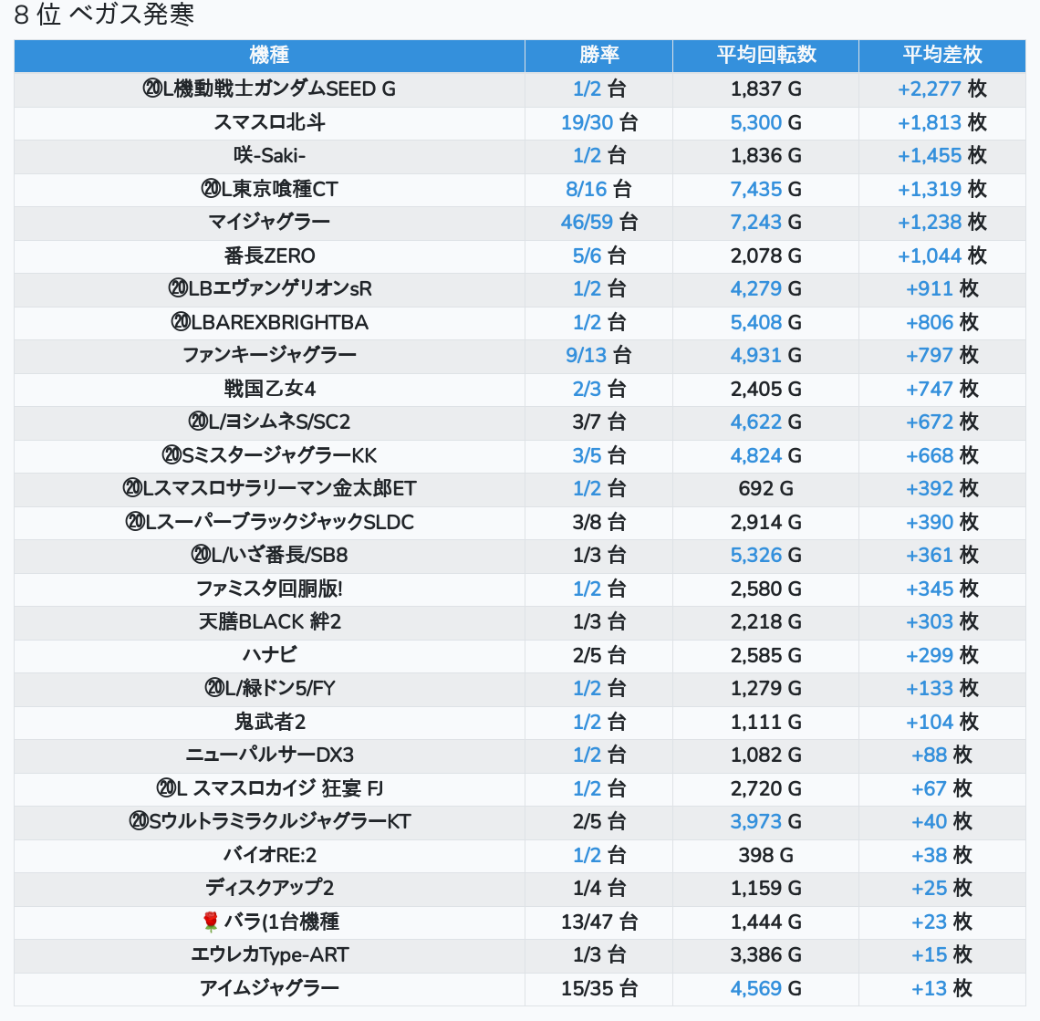Click the 咲-Saki- machine name

coord(269,155)
